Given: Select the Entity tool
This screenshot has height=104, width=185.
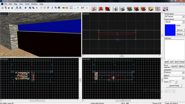Looking at the screenshot, I should pos(115,9).
